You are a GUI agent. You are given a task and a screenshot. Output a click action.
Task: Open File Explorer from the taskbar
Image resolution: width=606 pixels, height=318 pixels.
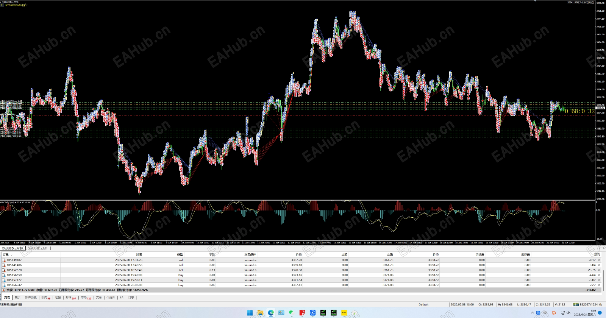(x=260, y=313)
